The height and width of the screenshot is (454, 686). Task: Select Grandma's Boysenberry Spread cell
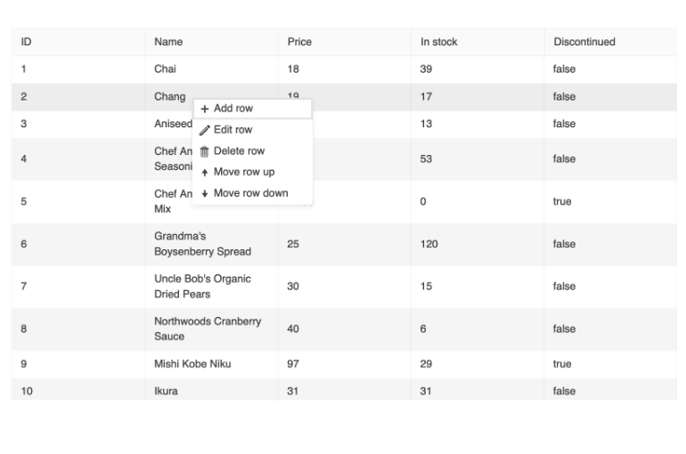click(x=202, y=244)
